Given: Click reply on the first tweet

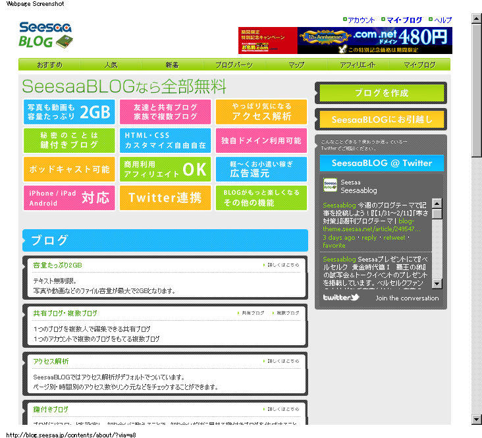Looking at the screenshot, I should pos(369,238).
